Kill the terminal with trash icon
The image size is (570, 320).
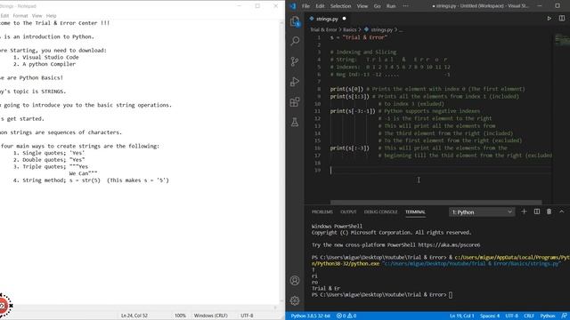click(549, 212)
